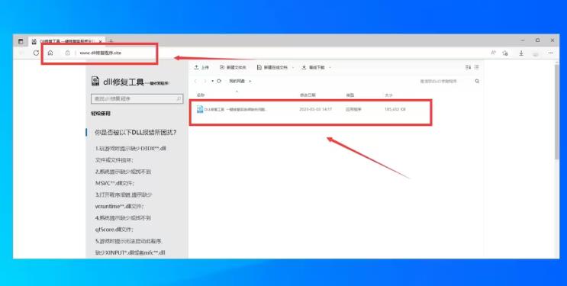Reload the page with the refresh icon

(x=36, y=53)
